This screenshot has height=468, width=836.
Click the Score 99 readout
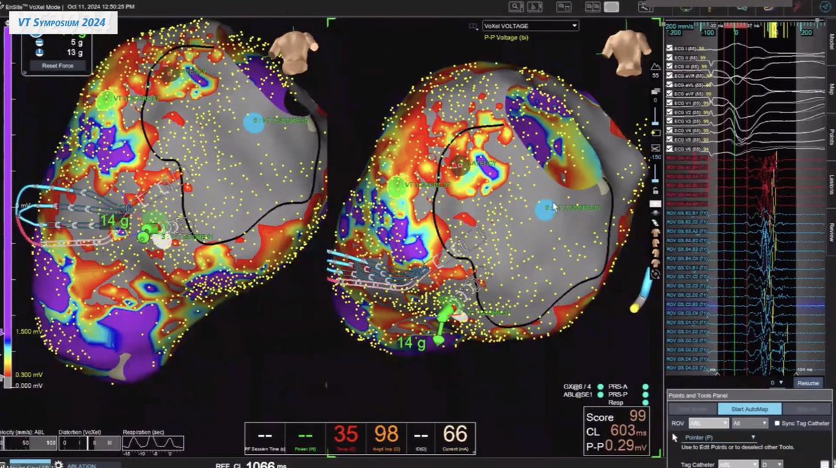point(617,416)
